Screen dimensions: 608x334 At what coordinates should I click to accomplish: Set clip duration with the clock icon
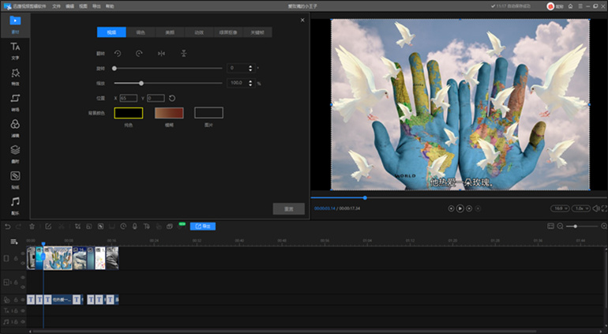(123, 227)
